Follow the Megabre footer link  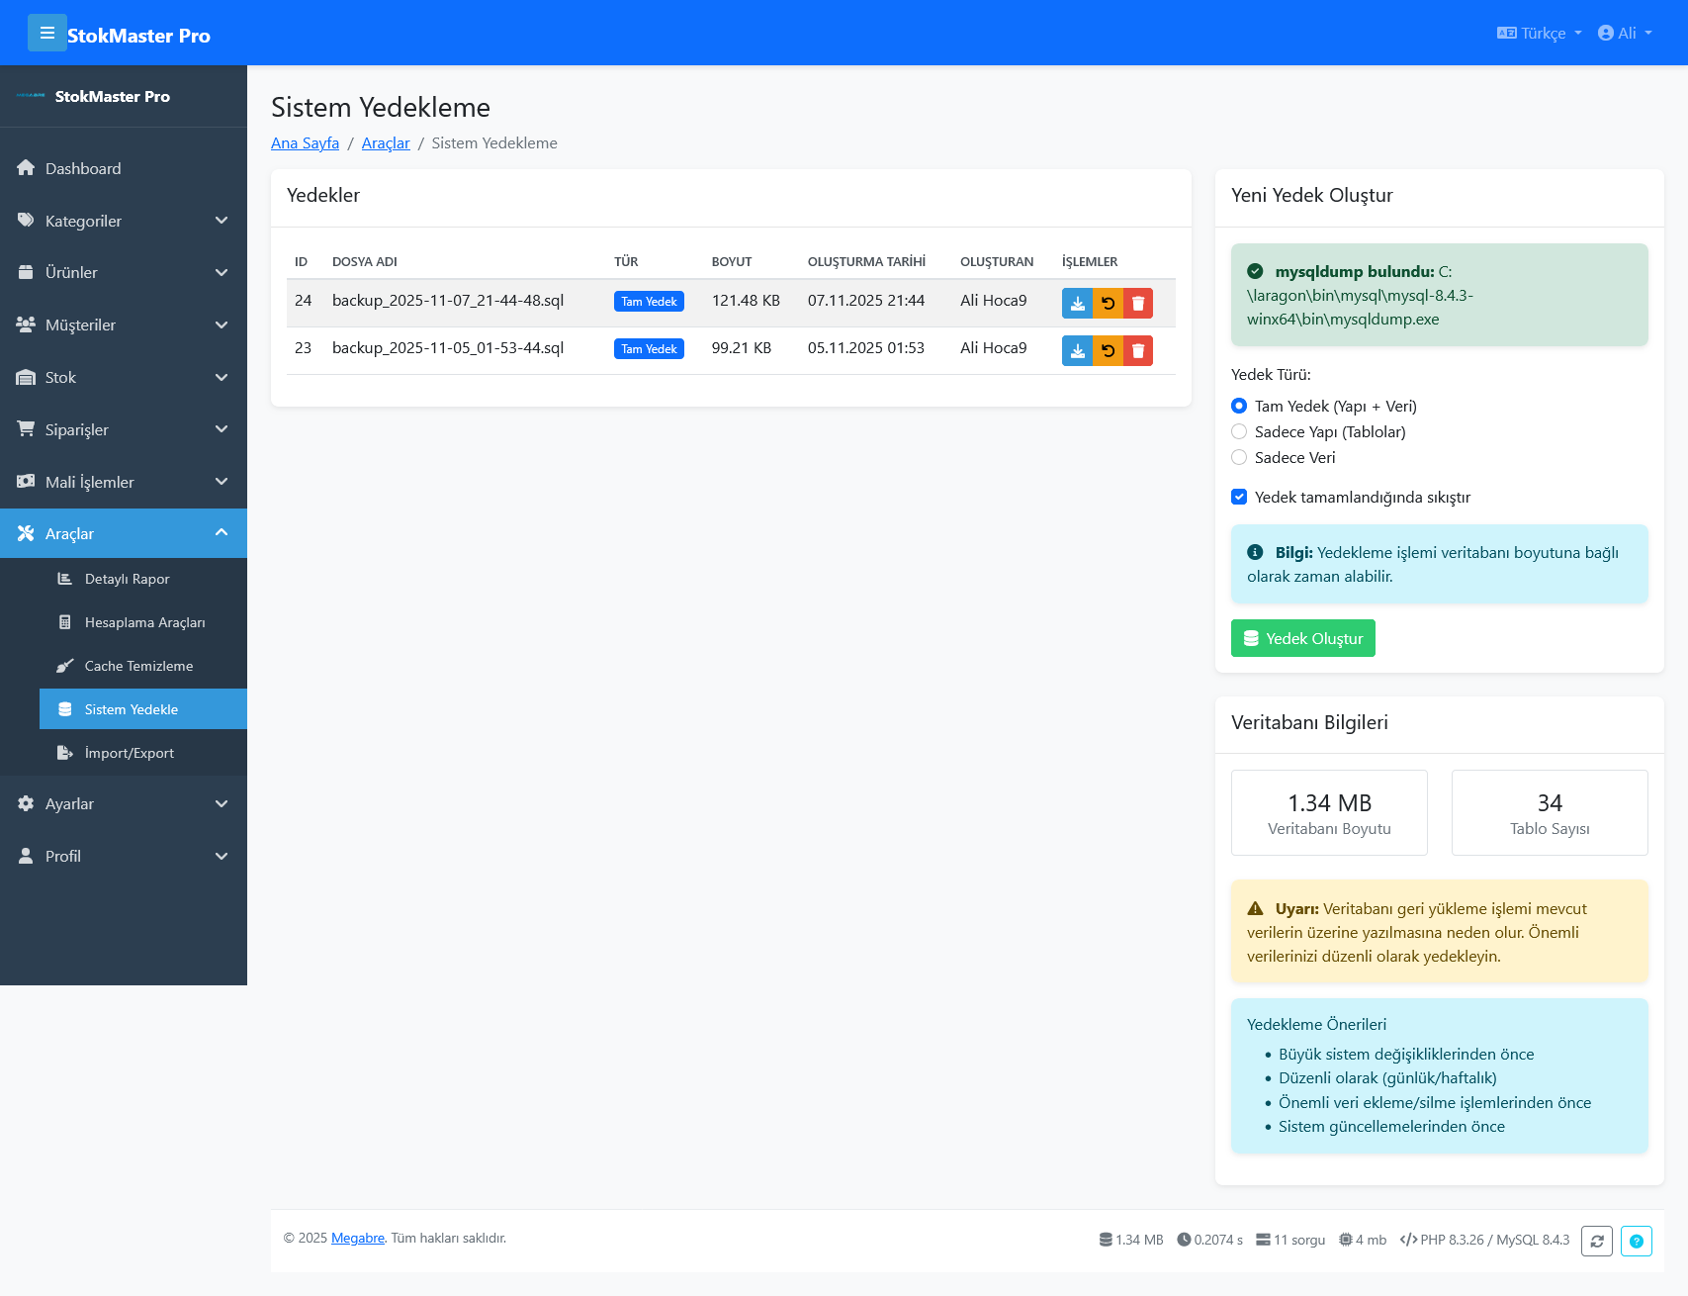[x=357, y=1239]
